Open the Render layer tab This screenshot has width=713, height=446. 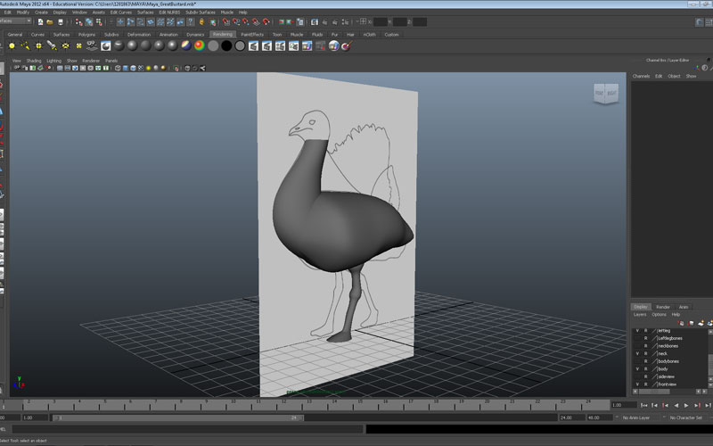663,307
